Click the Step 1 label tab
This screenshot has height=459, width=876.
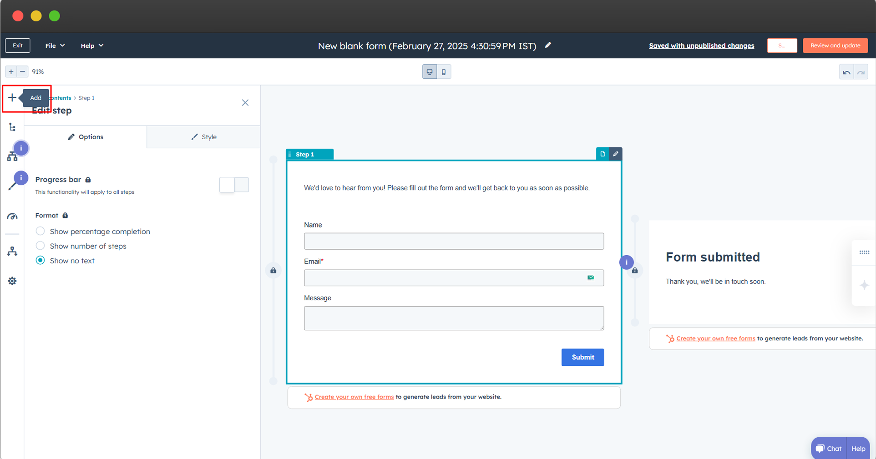pos(310,154)
